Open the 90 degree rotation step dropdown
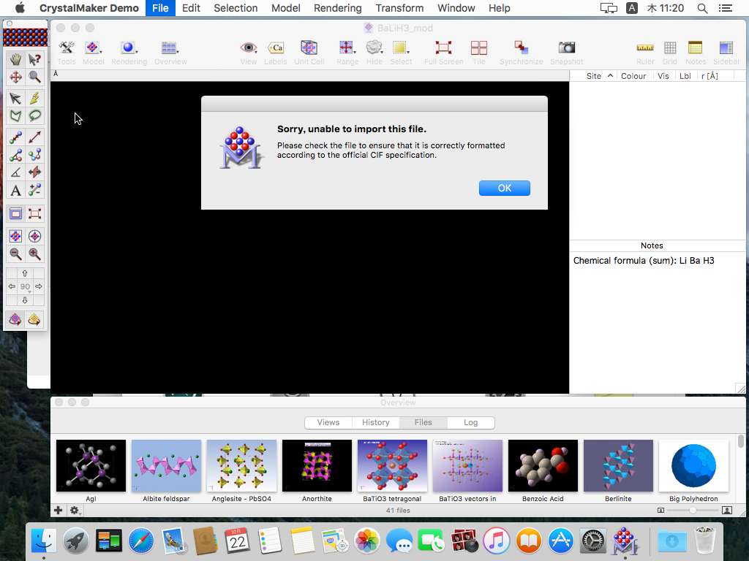Screen dimensions: 749x561 [26, 286]
